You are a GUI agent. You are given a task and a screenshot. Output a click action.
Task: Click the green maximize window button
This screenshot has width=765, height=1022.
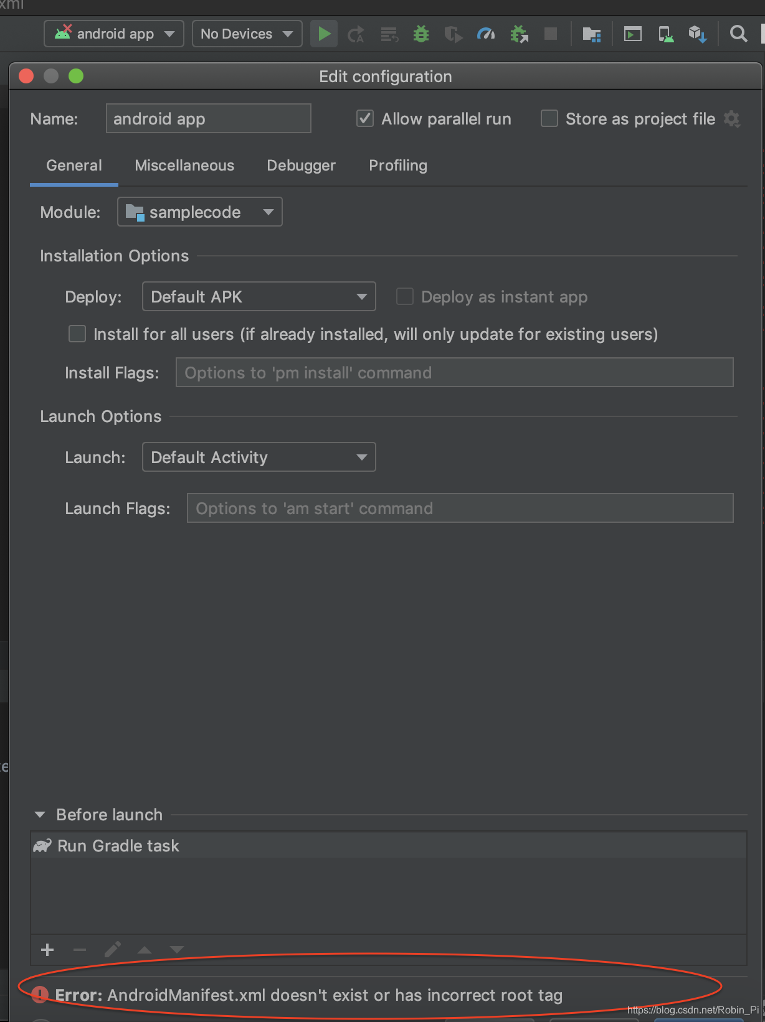click(76, 76)
